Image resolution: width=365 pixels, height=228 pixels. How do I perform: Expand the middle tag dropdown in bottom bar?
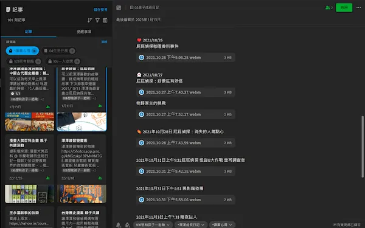pyautogui.click(x=203, y=225)
